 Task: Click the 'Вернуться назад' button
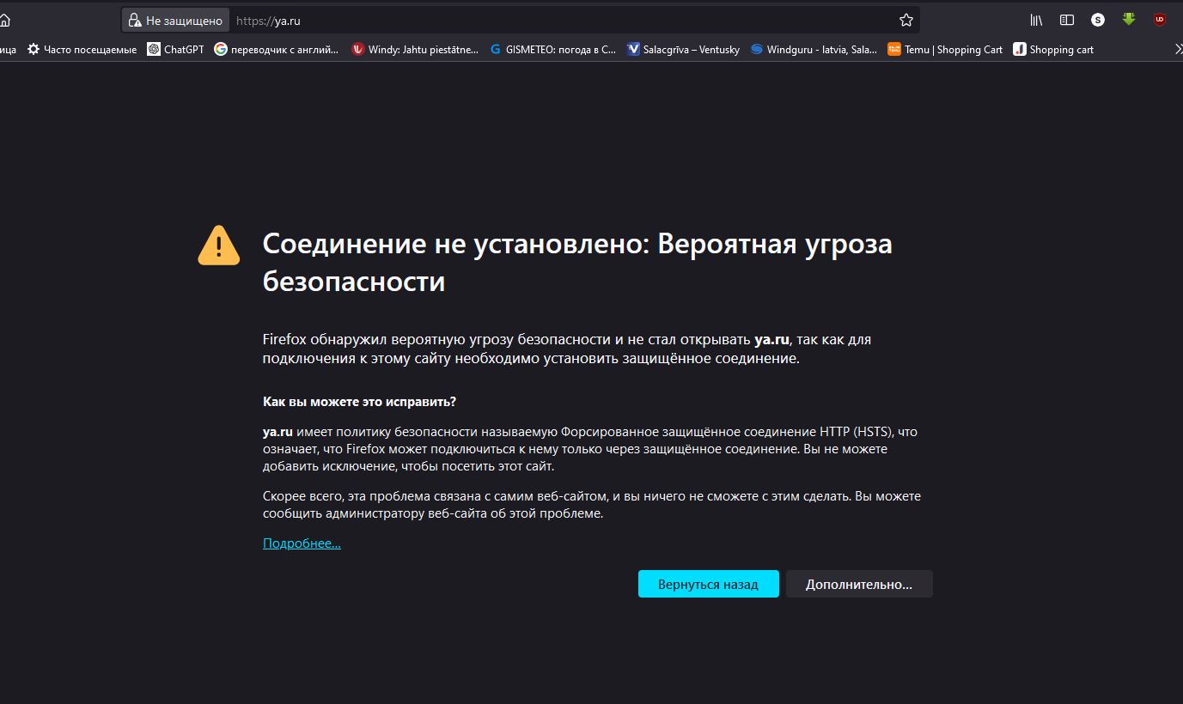[708, 584]
